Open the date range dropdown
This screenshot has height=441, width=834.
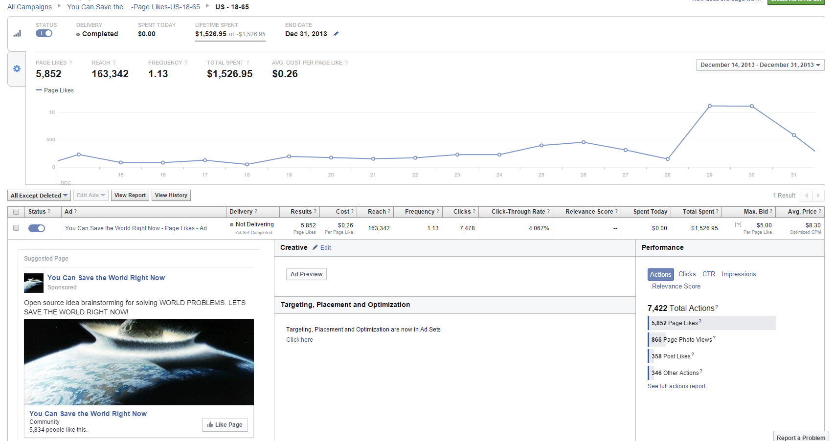(x=760, y=65)
